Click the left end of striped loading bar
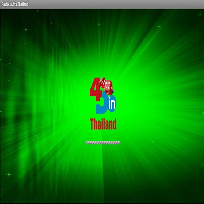Screen dimensions: 204x204 point(87,143)
